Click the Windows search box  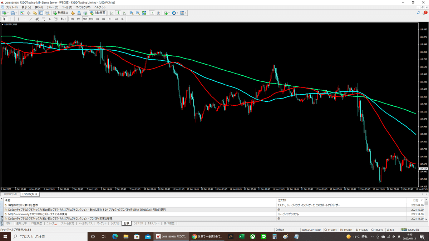coord(49,236)
